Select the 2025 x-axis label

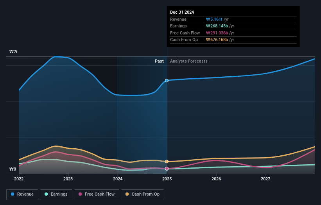point(167,179)
